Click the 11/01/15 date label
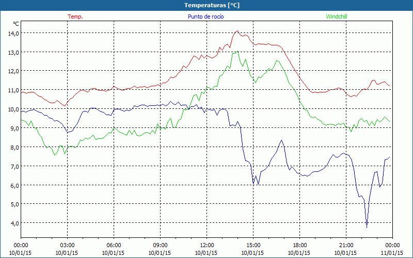This screenshot has width=413, height=258. [x=392, y=253]
